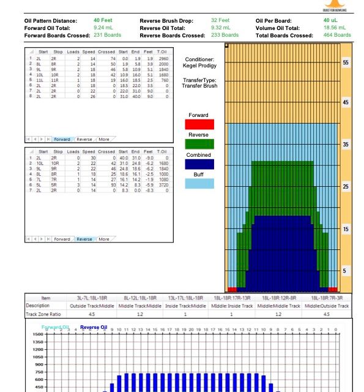Viewport: 364px width, 392px height.
Task: Open More tab in lower table
Action: [x=104, y=239]
